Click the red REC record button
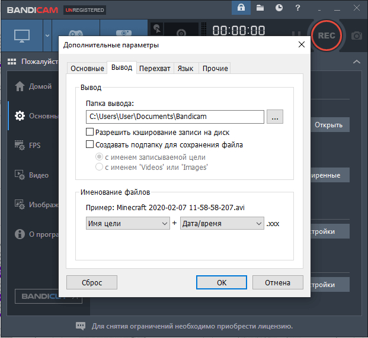The height and width of the screenshot is (338, 368). click(327, 36)
